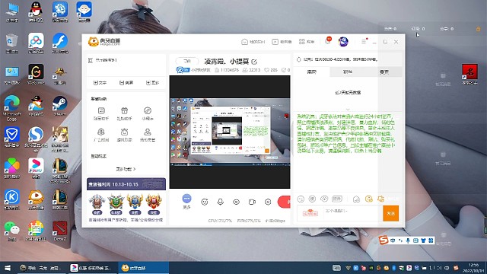The height and width of the screenshot is (274, 487).
Task: Click the blue badge below the pill button
Action: point(183,70)
